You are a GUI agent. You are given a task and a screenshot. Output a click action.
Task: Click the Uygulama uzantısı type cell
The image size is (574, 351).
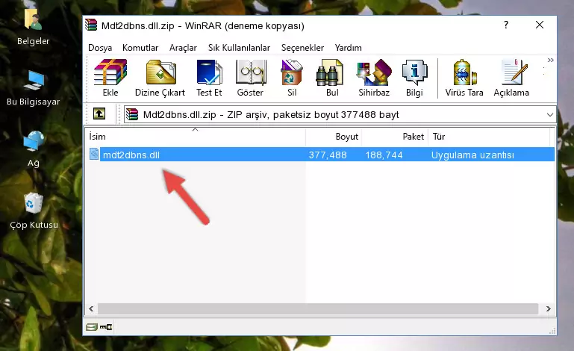472,155
